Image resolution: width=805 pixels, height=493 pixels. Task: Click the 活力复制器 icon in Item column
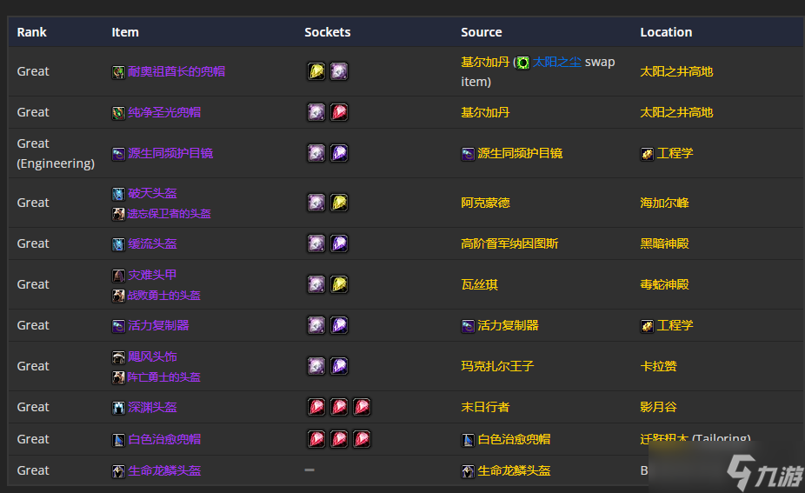[x=118, y=326]
